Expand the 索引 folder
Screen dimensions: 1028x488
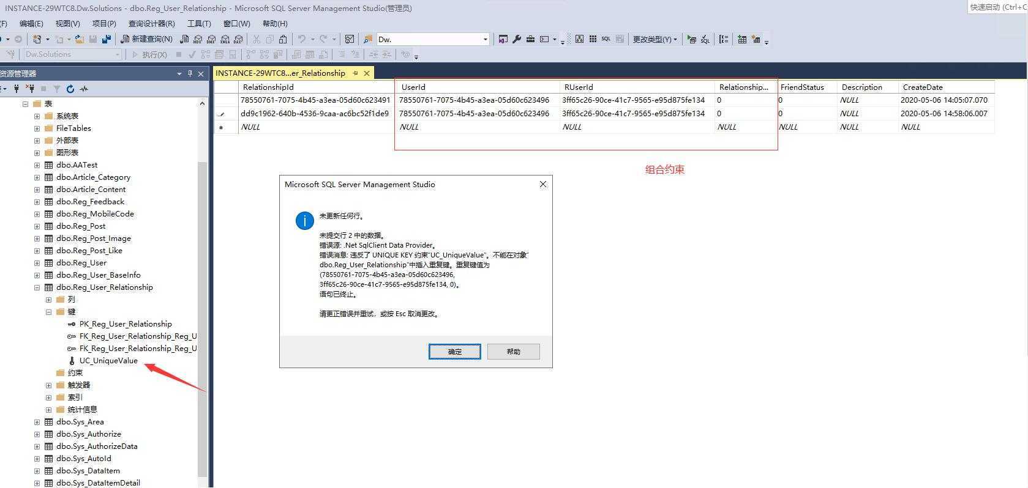pos(48,397)
